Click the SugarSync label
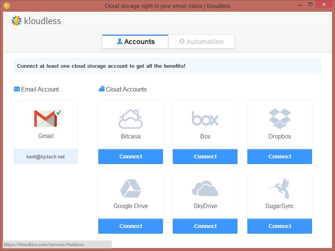This screenshot has width=335, height=251. 280,206
